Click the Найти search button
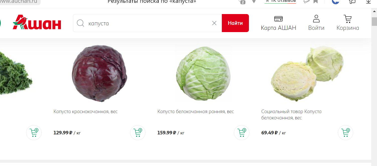Image resolution: width=377 pixels, height=166 pixels. (x=235, y=23)
